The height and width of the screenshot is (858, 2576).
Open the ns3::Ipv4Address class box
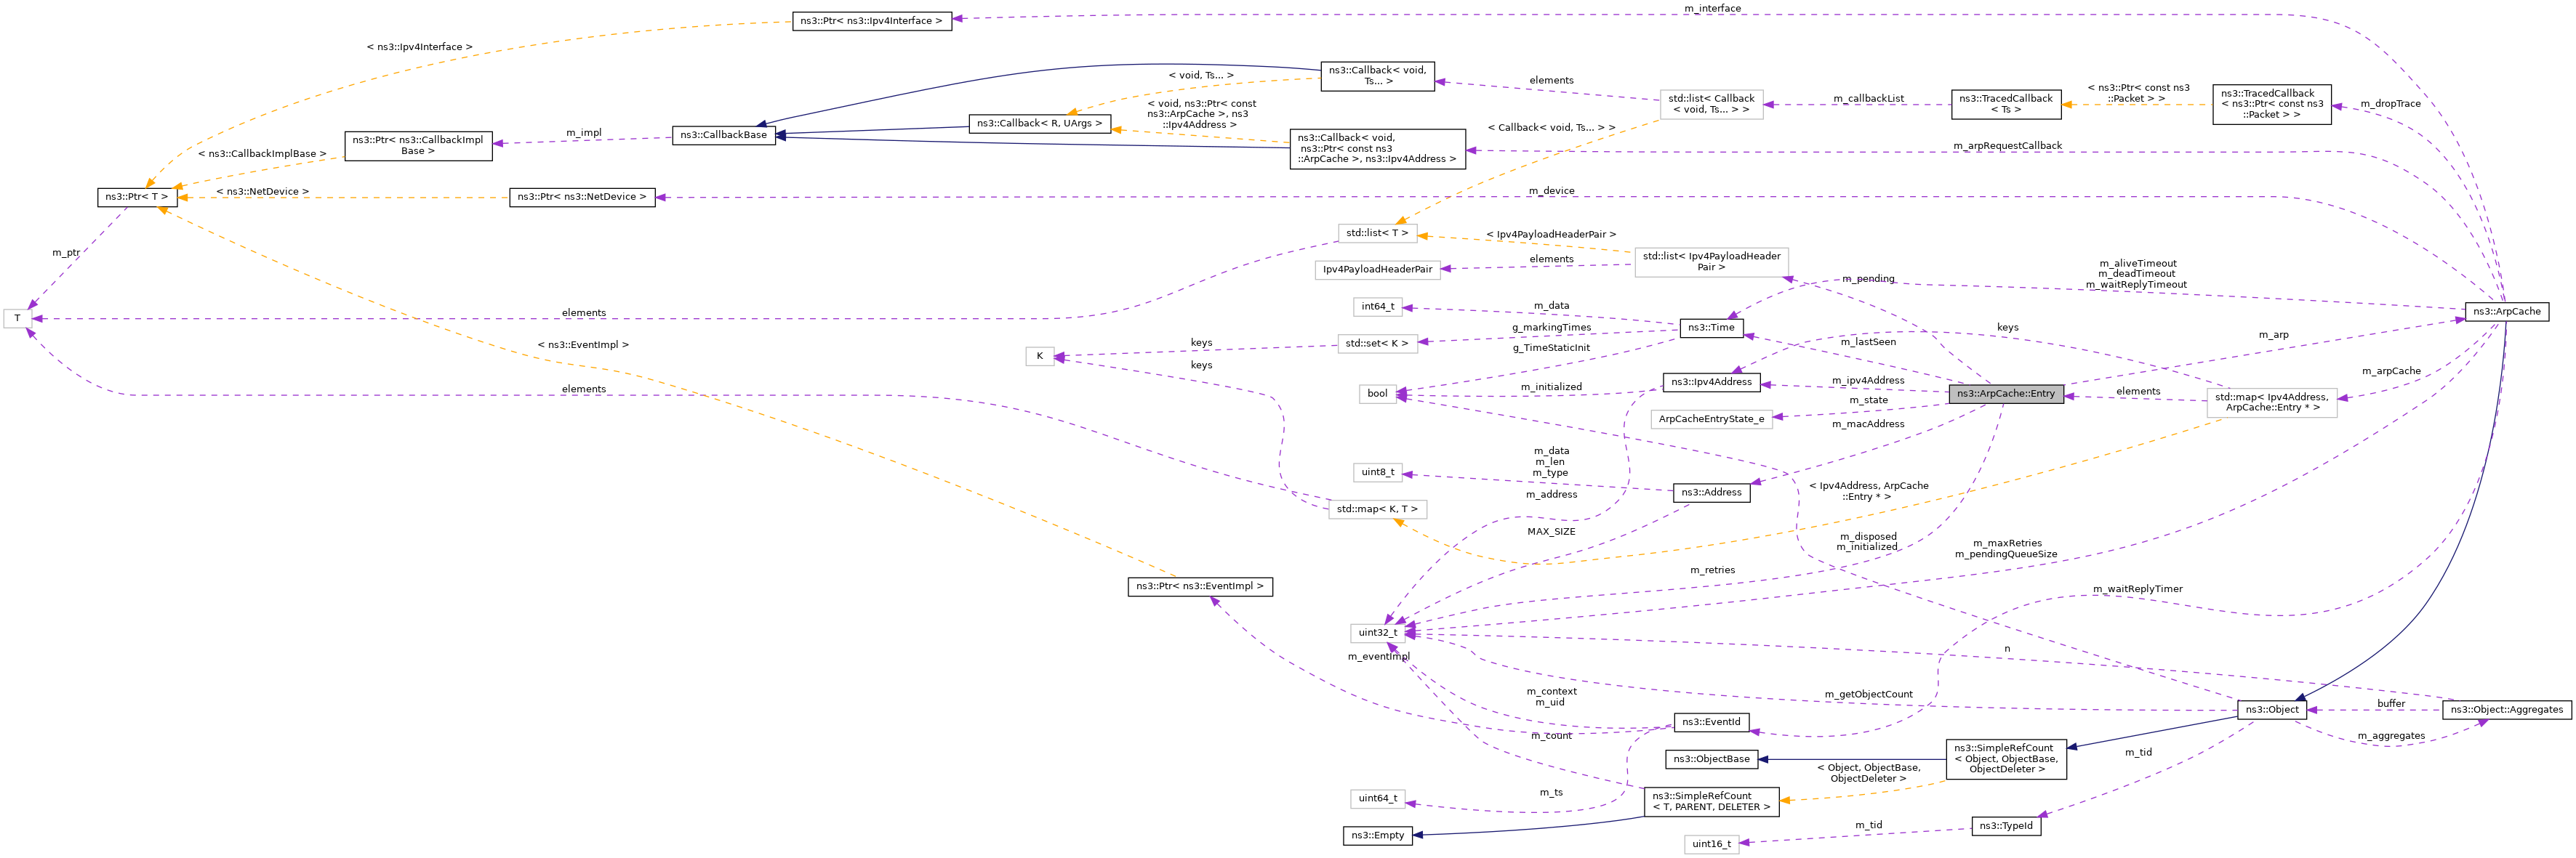[1713, 381]
